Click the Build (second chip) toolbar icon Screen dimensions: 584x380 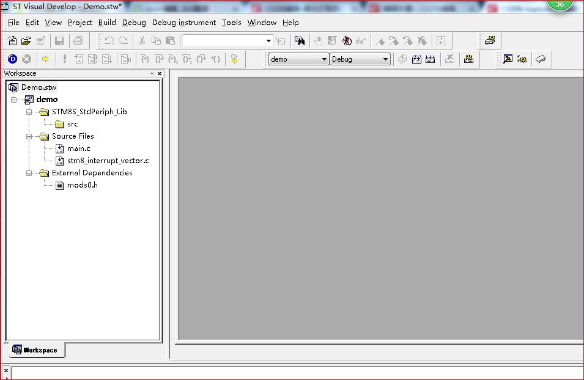tap(416, 59)
